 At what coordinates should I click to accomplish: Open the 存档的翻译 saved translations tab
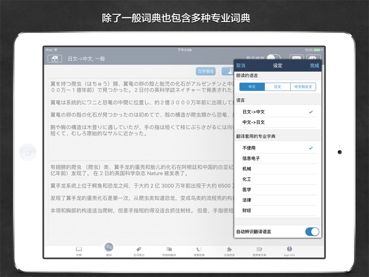pos(169,251)
